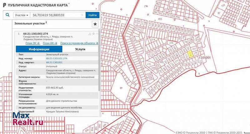Click cadastral number 66:21:1301001:274 link
The image size is (250, 134).
click(x=57, y=58)
